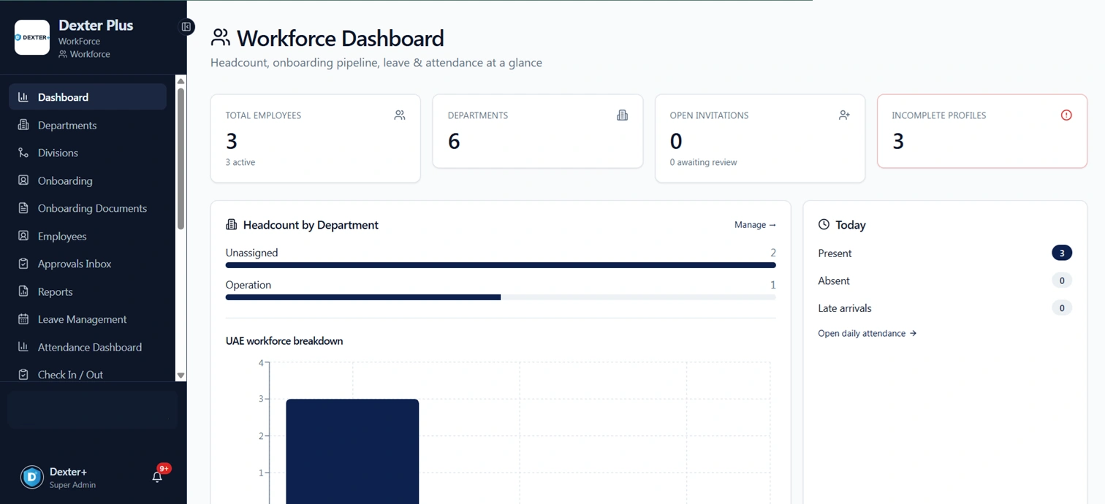This screenshot has height=504, width=1105.
Task: Click the sidebar scrollbar down arrow
Action: 181,375
